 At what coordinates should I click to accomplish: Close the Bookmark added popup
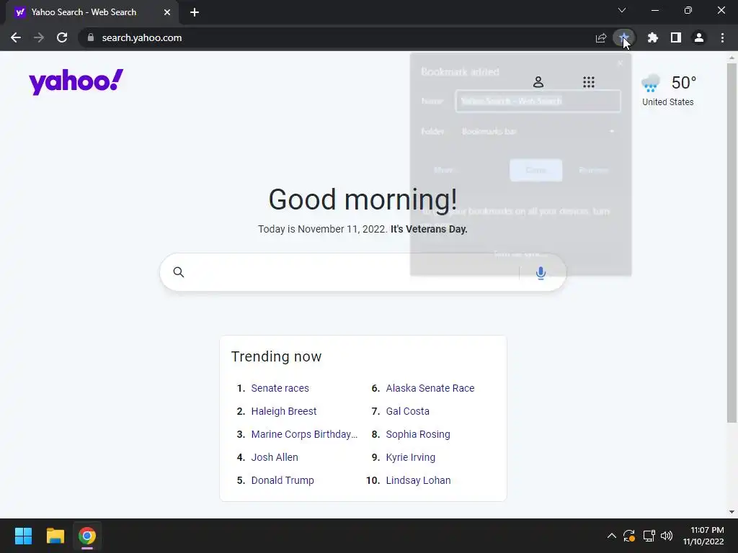(x=620, y=63)
